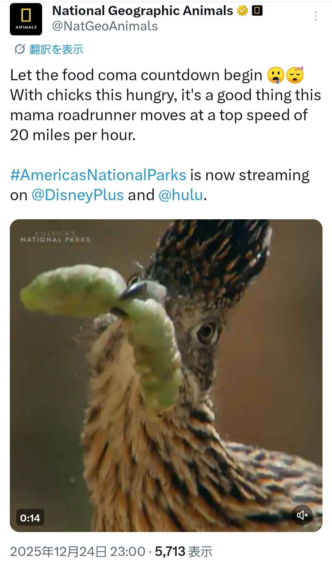Unmute the video with the speaker icon
332x568 pixels.
pos(302,515)
